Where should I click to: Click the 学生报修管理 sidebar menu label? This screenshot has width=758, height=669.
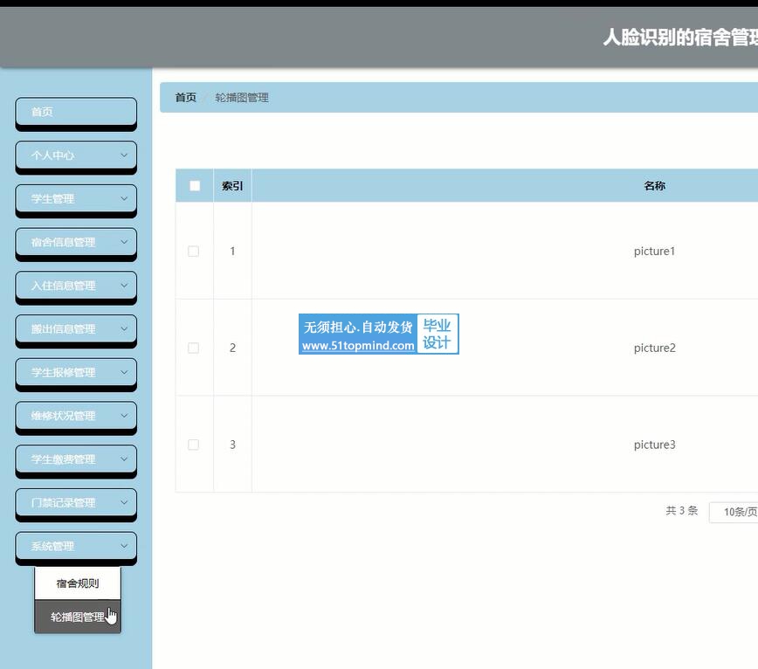64,372
